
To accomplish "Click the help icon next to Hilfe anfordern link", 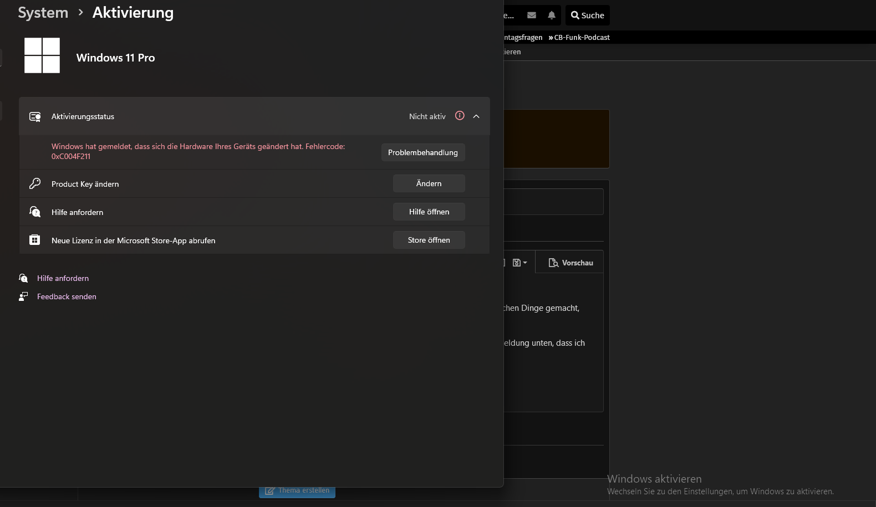I will 23,278.
